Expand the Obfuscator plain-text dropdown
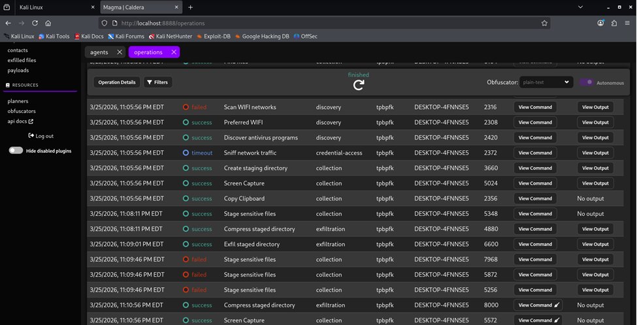This screenshot has width=637, height=325. (x=546, y=82)
